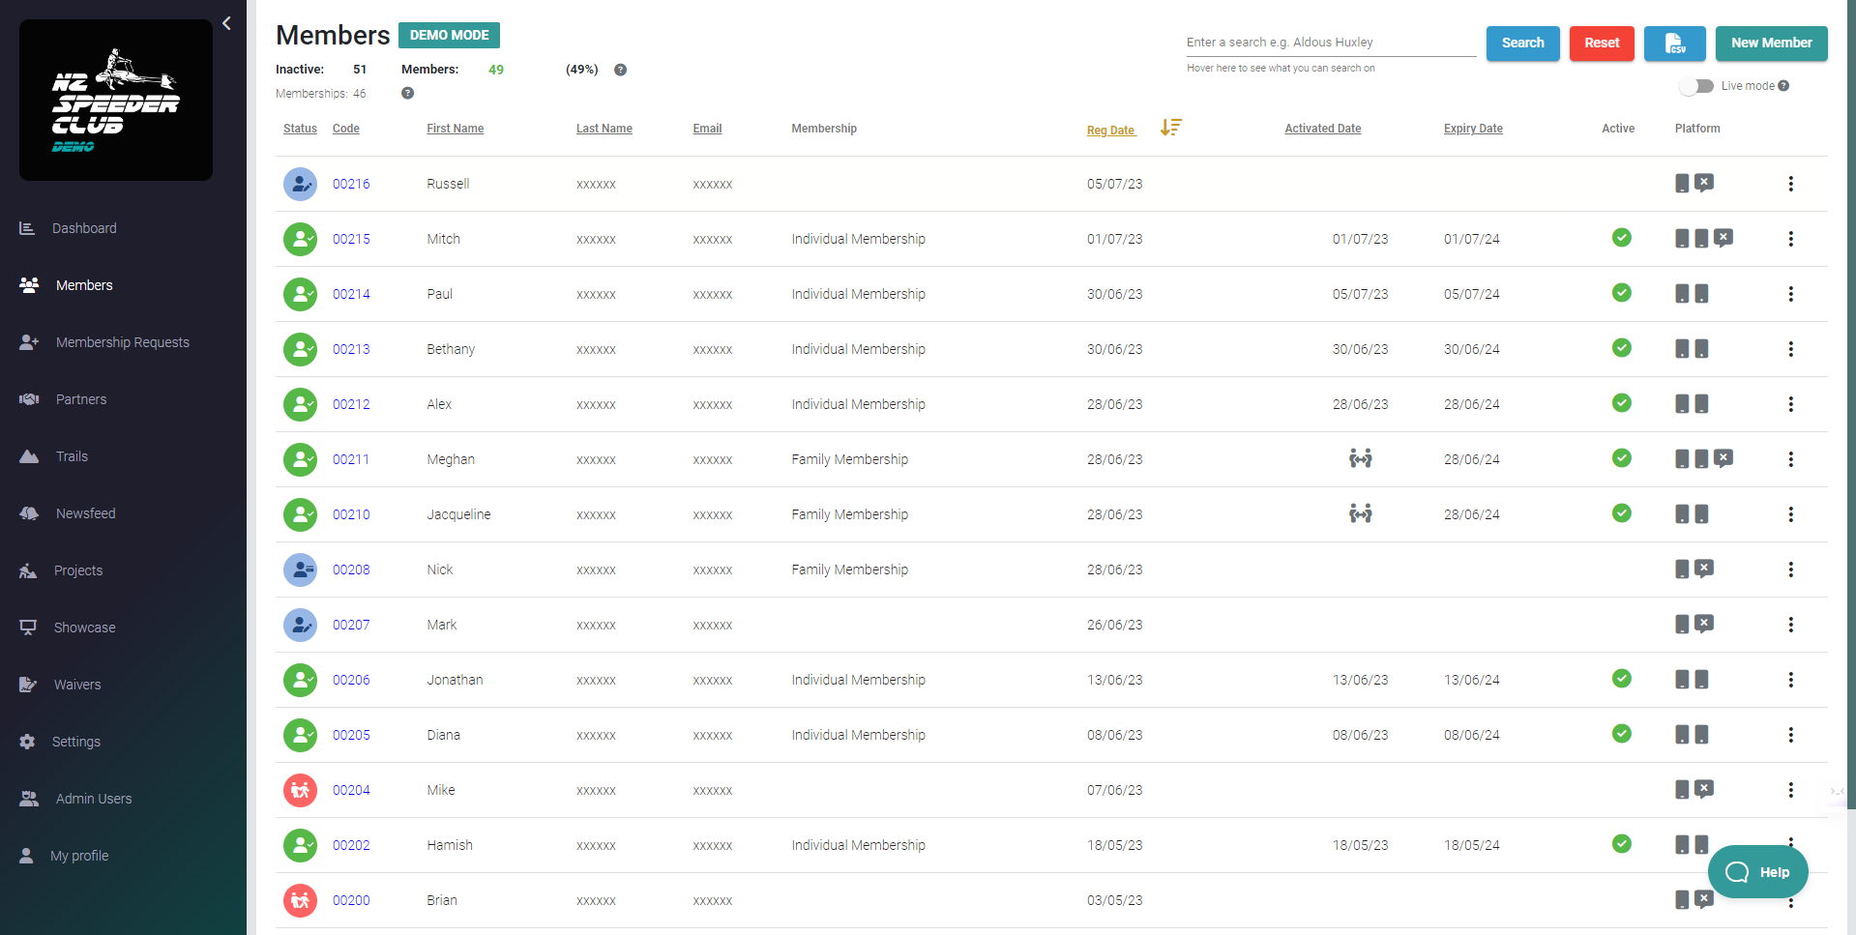1856x935 pixels.
Task: Click Mike's red status icon
Action: coord(300,790)
